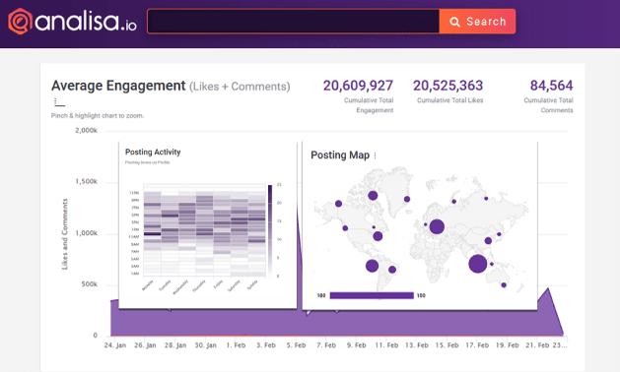
Task: Open the Posting Map options dots
Action: click(375, 155)
